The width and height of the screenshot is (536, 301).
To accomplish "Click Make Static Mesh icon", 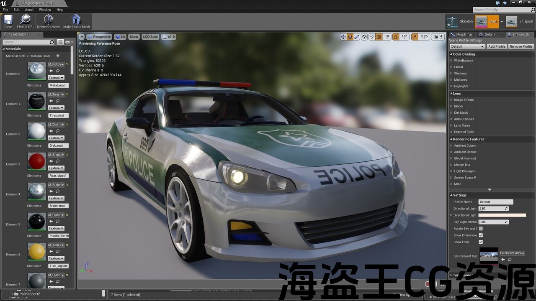I will point(76,21).
